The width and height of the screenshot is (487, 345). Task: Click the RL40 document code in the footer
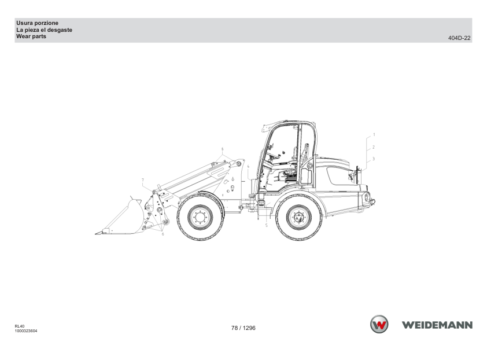(19, 326)
